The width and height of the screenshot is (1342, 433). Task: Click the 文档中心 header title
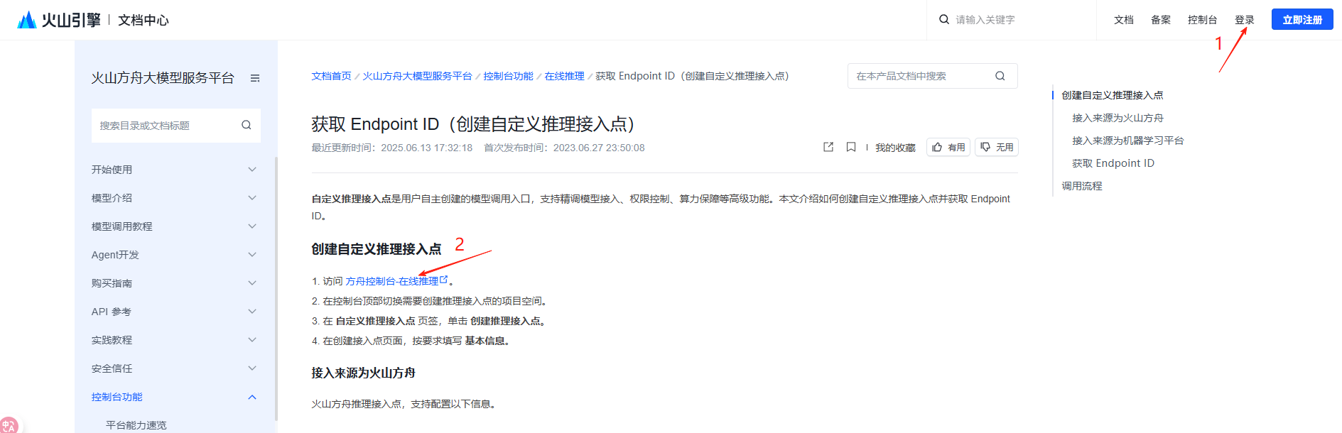point(144,20)
